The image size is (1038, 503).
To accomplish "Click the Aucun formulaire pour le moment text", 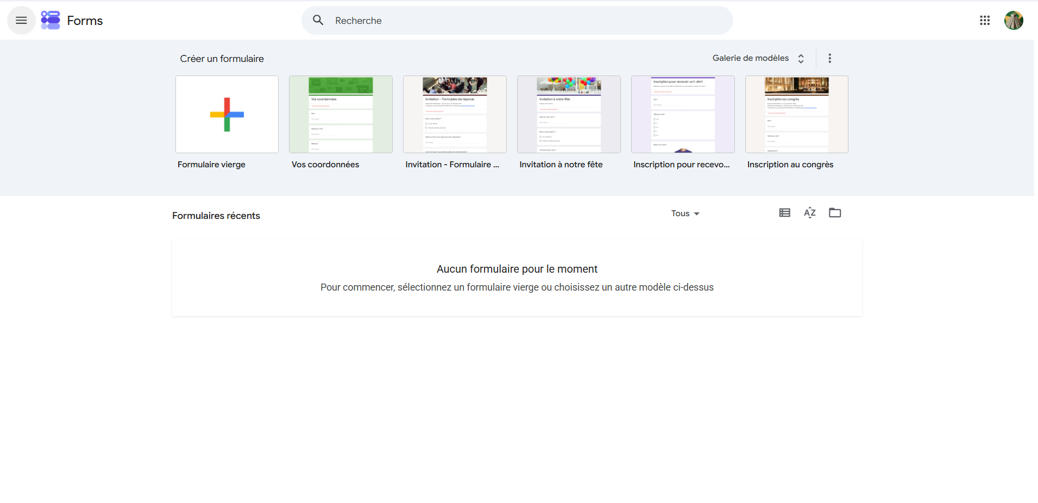I will point(517,269).
